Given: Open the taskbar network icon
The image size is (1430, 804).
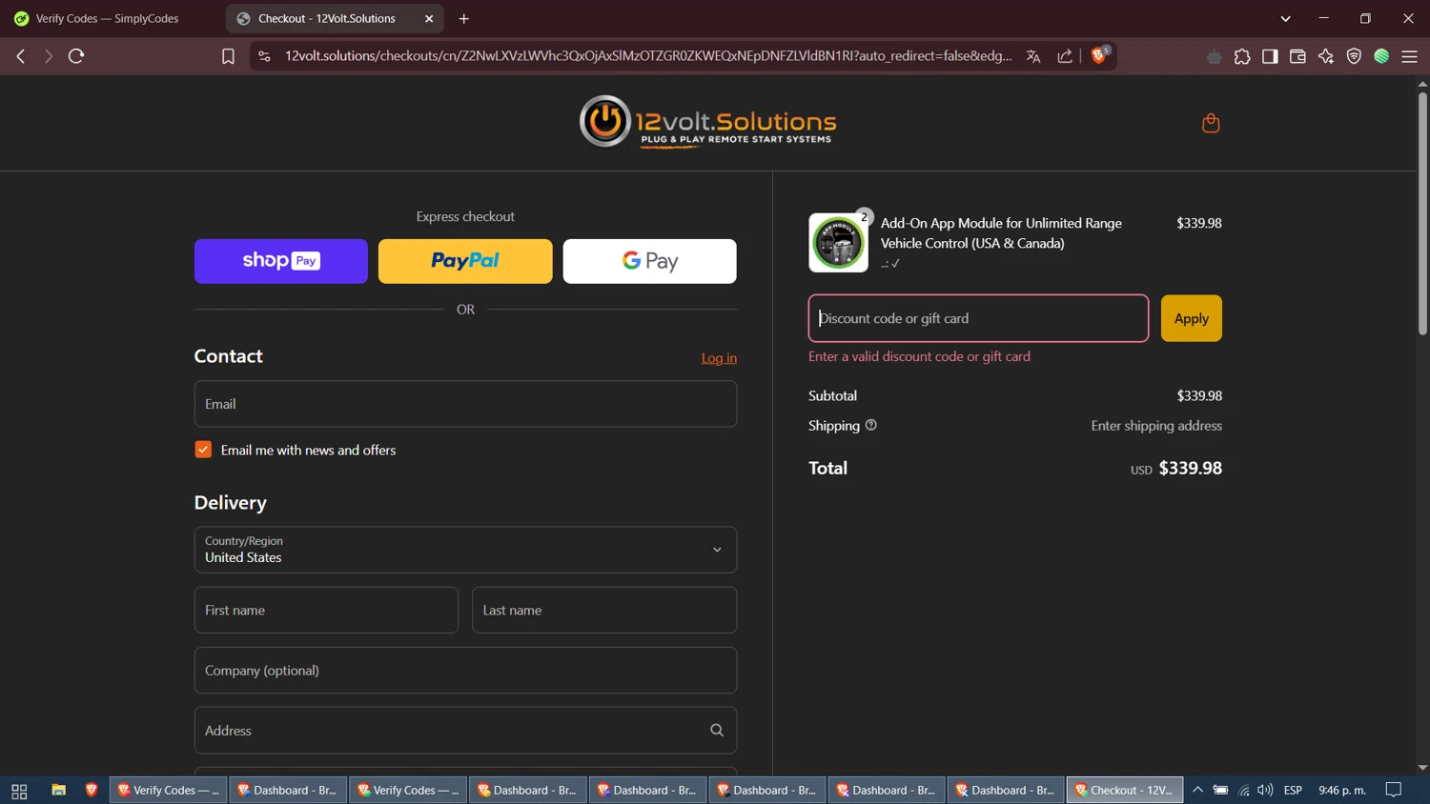Looking at the screenshot, I should point(1243,791).
